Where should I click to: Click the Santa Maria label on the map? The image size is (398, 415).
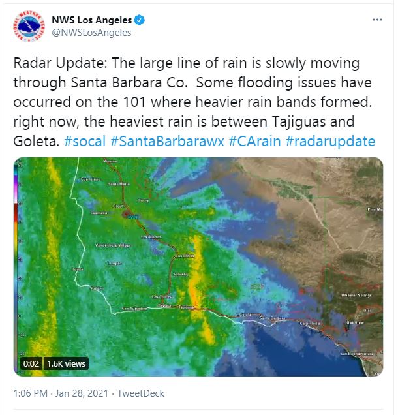119,183
